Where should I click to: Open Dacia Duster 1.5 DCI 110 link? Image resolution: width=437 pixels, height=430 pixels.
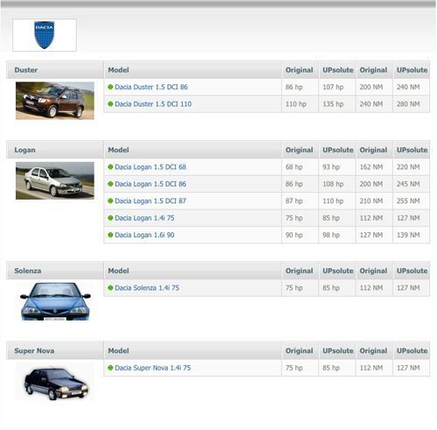click(x=153, y=104)
